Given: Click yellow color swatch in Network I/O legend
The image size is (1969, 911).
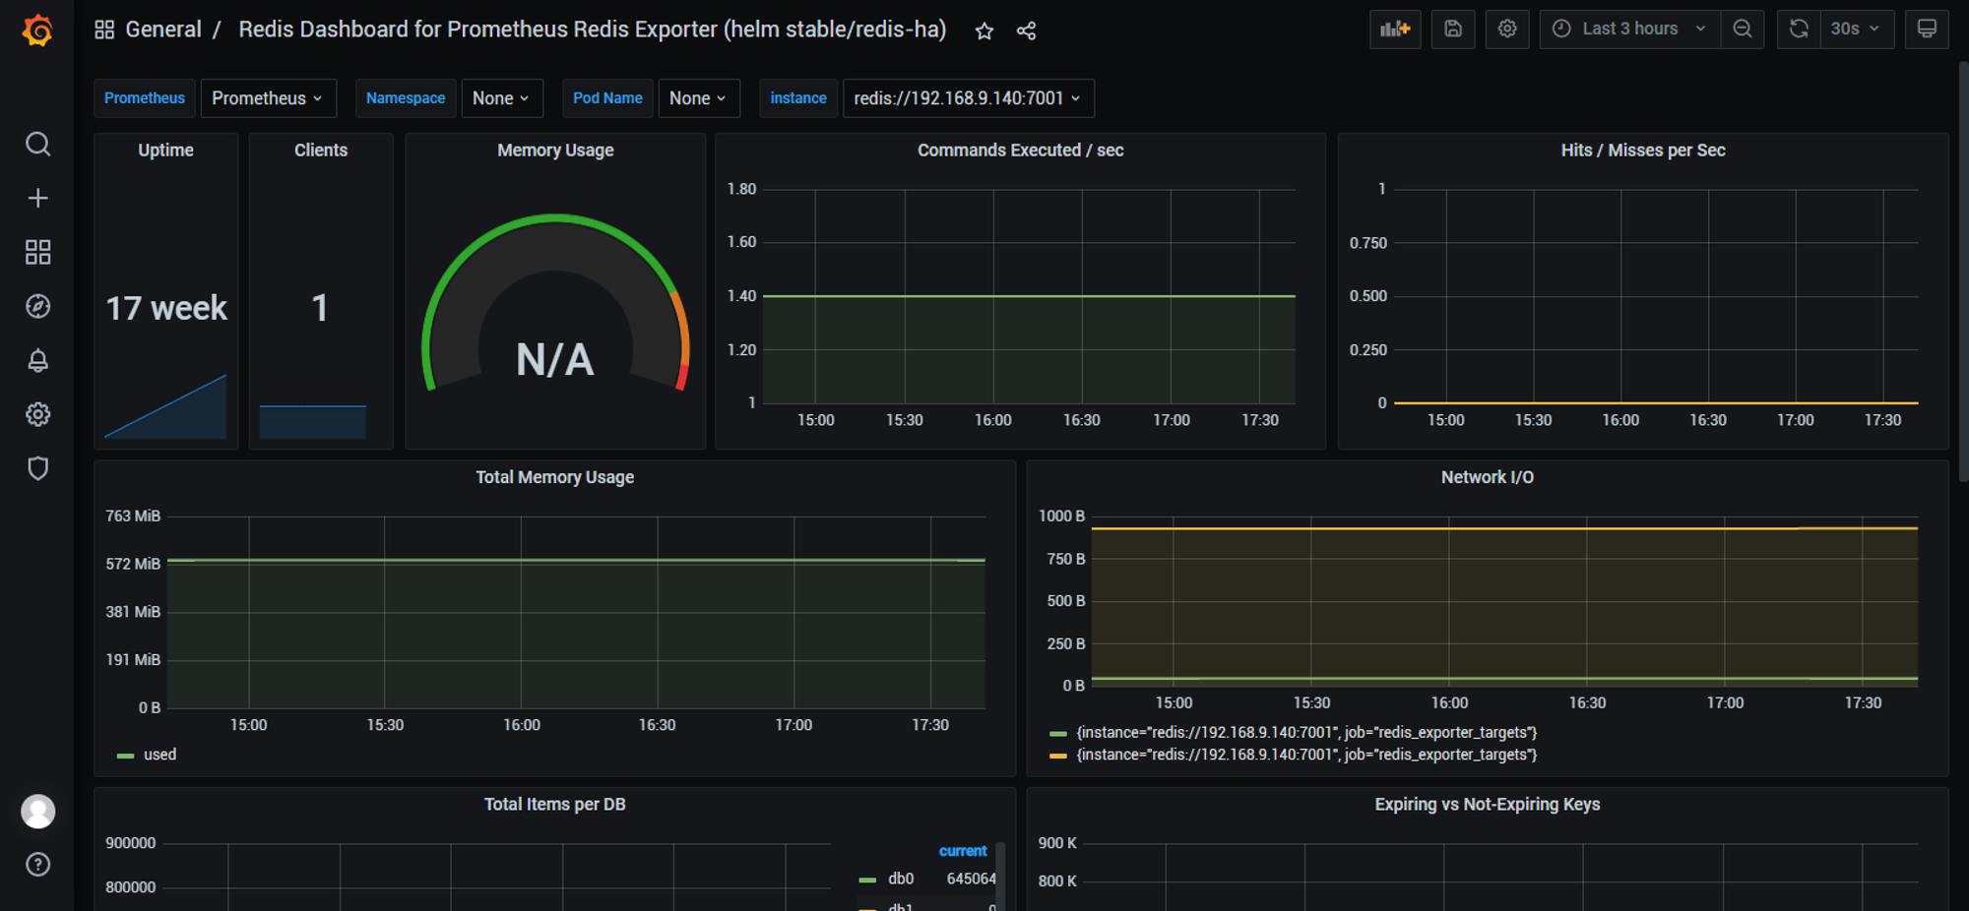Looking at the screenshot, I should 1058,756.
